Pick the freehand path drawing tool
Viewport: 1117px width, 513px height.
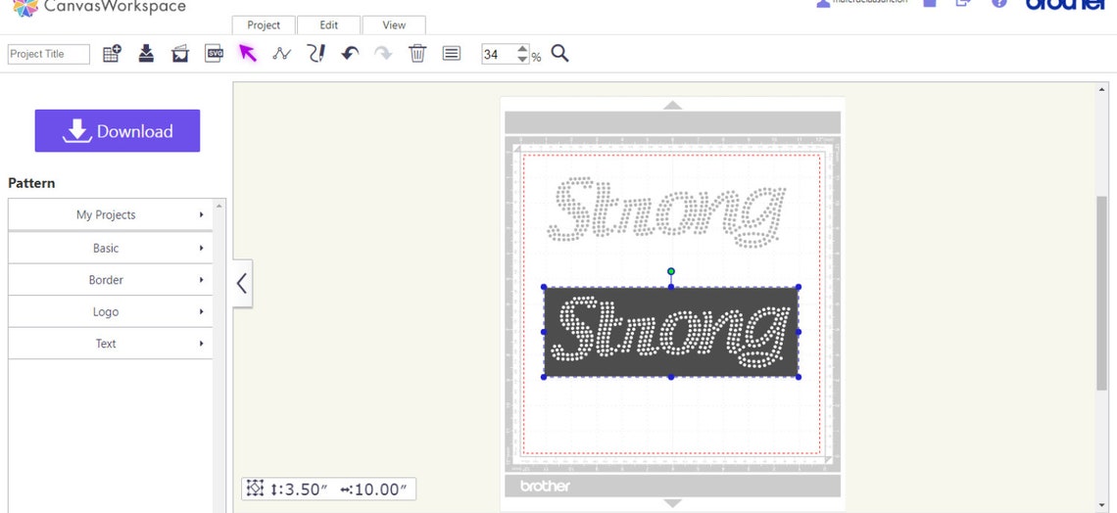click(x=316, y=54)
